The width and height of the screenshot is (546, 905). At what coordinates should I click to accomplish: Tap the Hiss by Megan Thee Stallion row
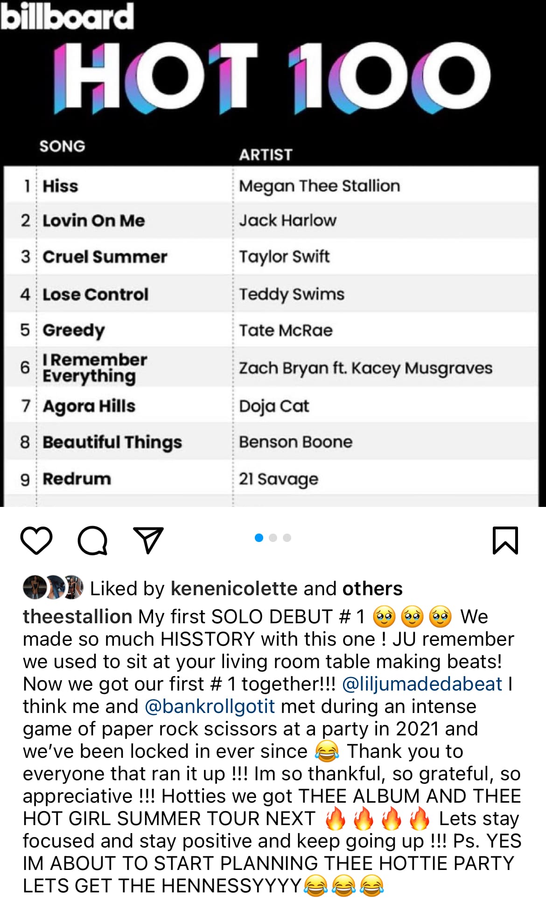coord(272,185)
